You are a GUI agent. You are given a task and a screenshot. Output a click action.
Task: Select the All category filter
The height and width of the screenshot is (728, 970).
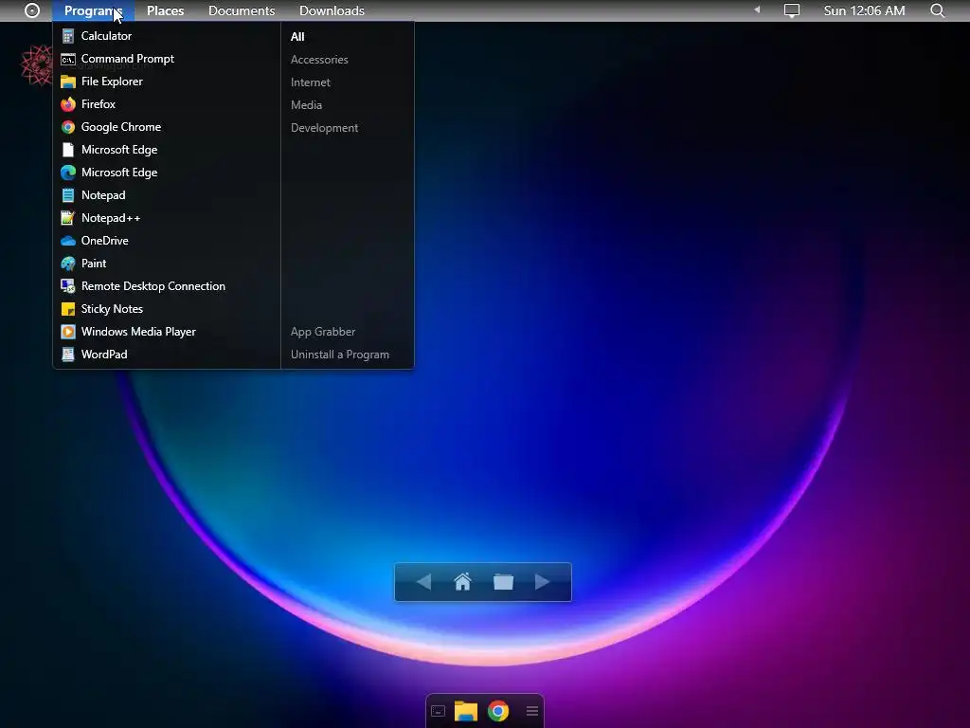coord(297,37)
